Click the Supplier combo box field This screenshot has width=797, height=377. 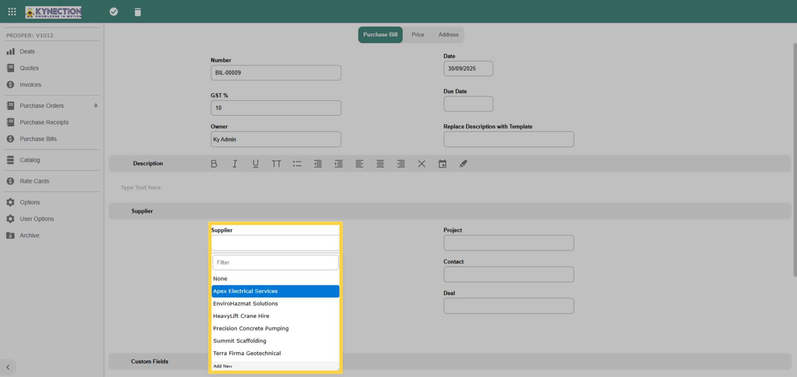(x=276, y=243)
